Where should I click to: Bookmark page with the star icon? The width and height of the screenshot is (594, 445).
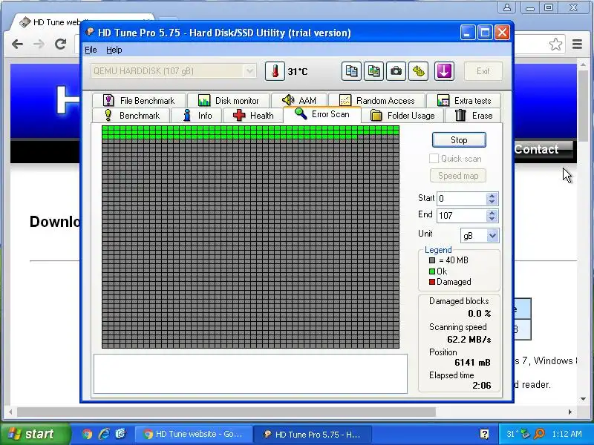coord(555,44)
